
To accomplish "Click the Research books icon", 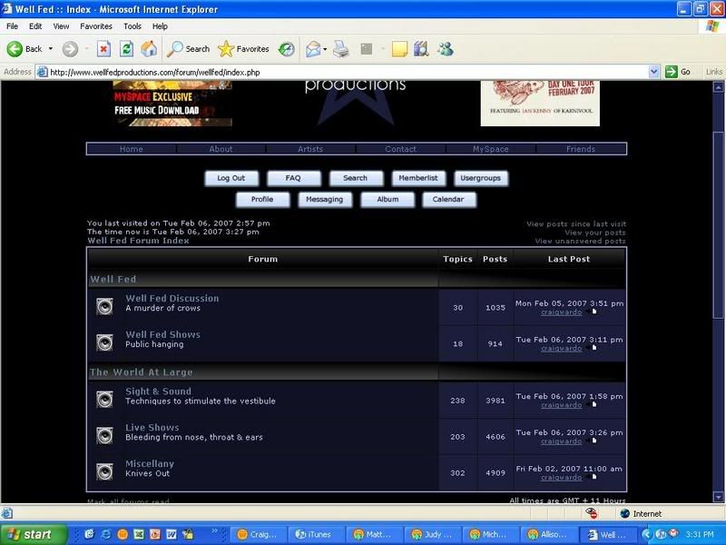I will (x=421, y=49).
